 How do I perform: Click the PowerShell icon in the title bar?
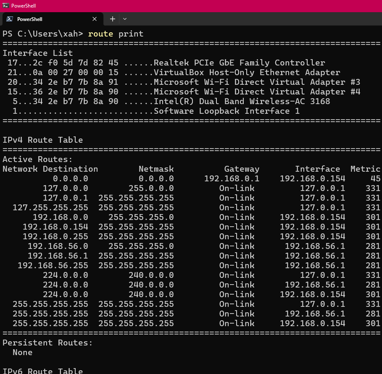pos(5,6)
